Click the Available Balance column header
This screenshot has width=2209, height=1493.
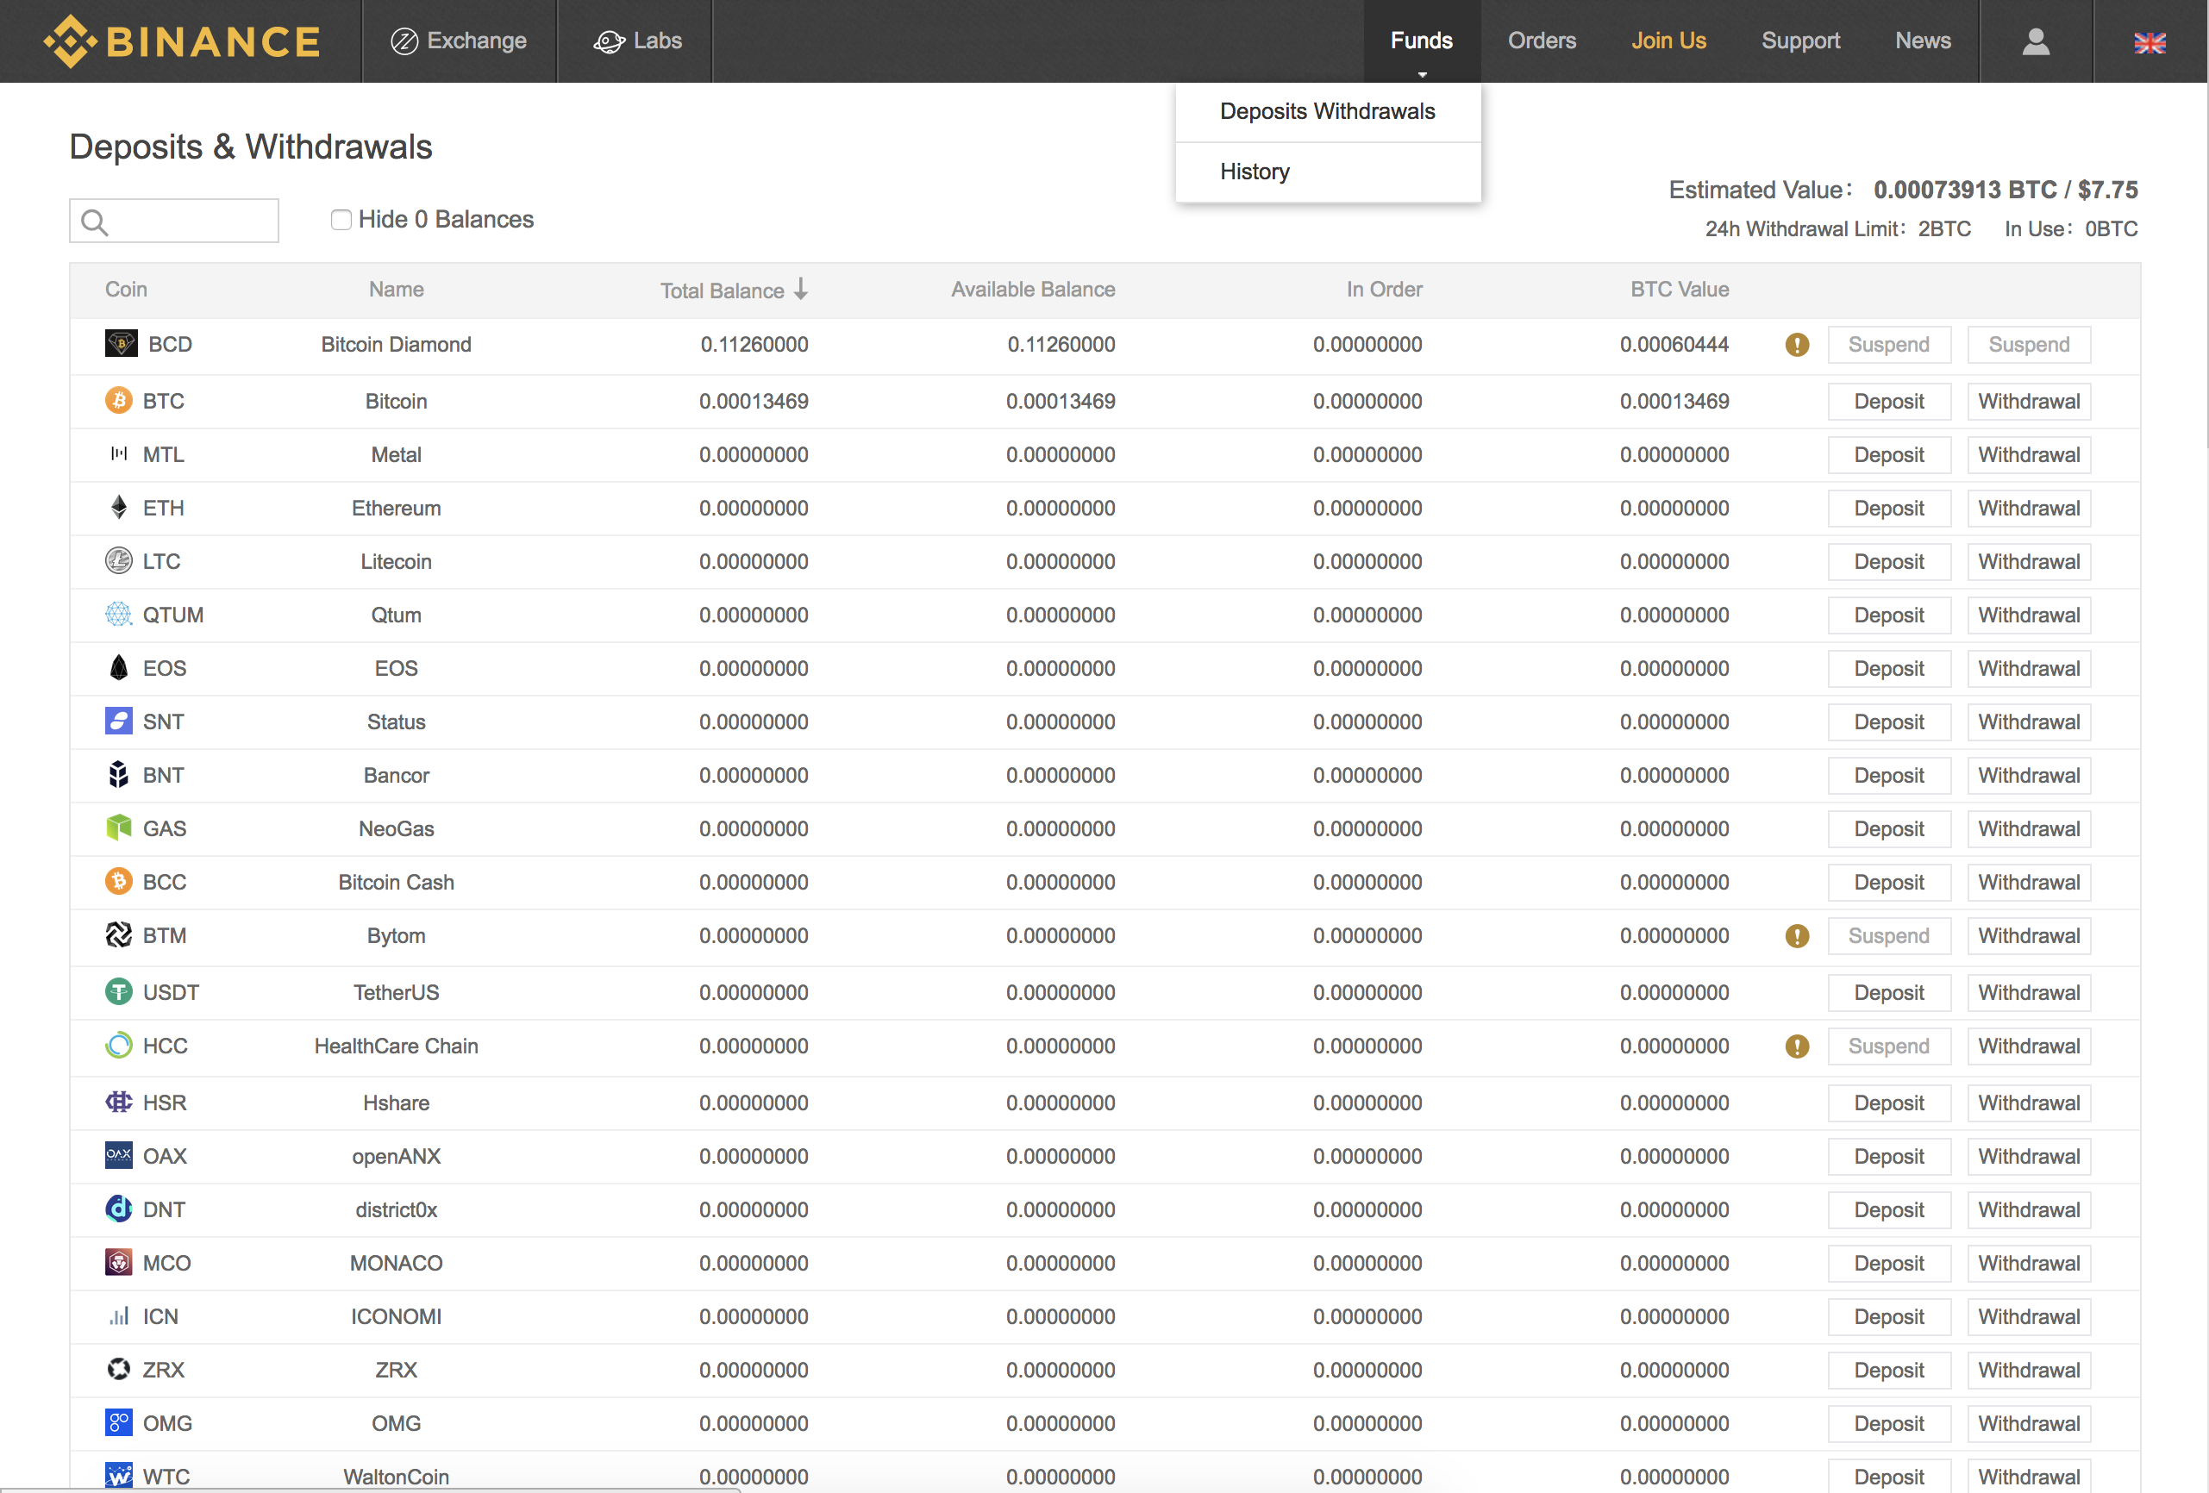1032,289
